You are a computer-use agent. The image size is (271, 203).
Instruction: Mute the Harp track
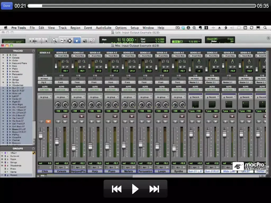point(98,122)
